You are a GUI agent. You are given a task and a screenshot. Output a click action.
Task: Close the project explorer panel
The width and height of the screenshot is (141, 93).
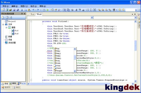click(25, 14)
